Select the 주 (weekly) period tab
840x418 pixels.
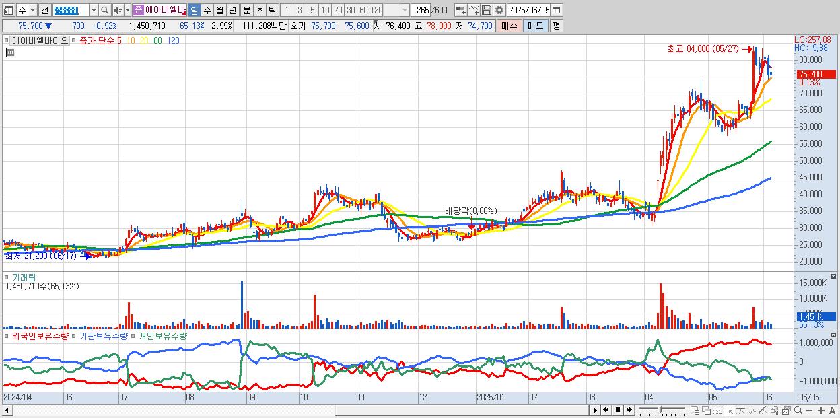[x=207, y=10]
